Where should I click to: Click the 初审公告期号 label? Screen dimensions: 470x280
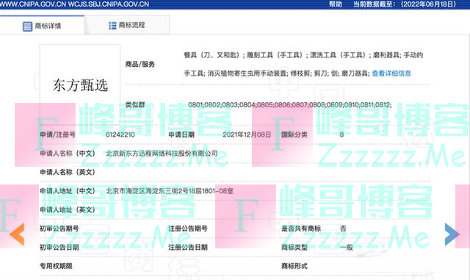point(59,229)
